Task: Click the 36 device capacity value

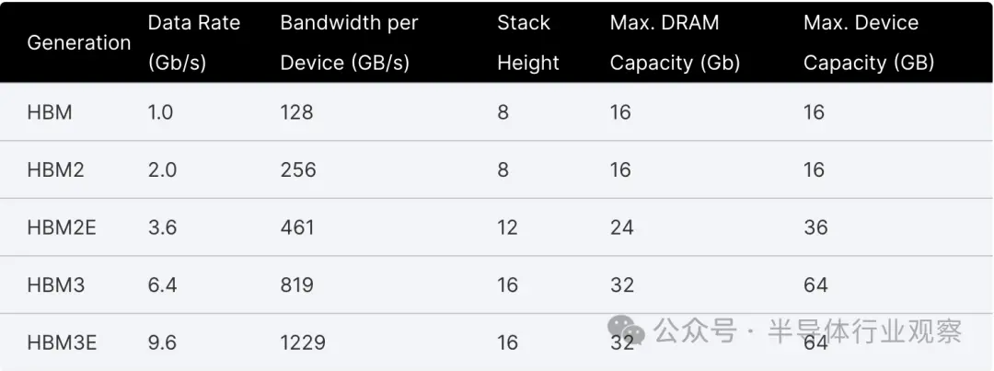Action: pyautogui.click(x=815, y=227)
